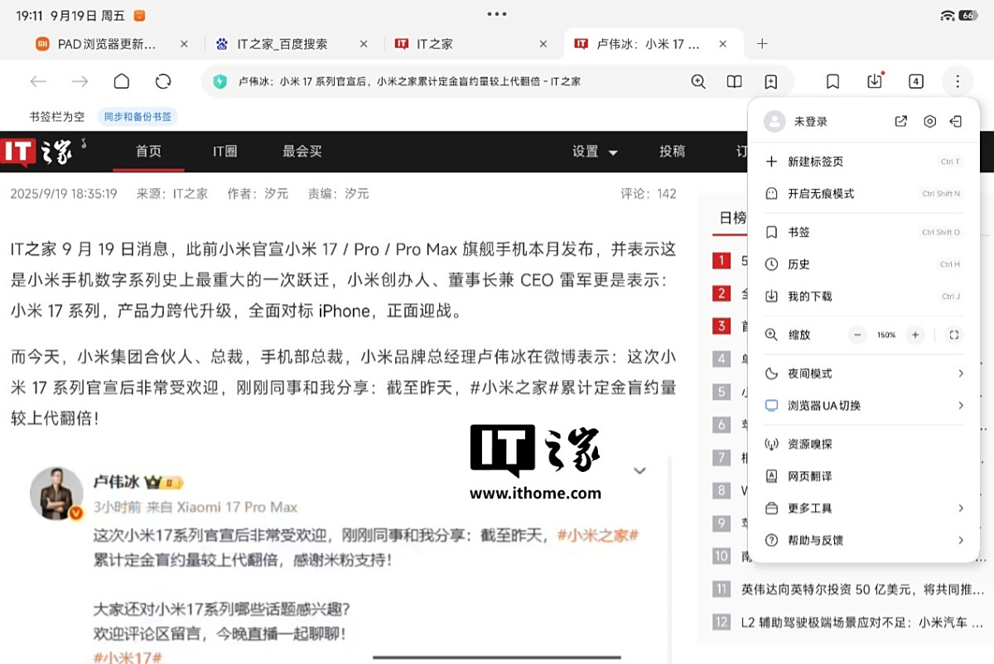Enable incognito mode via 开启无痕模式
994x664 pixels.
(820, 194)
